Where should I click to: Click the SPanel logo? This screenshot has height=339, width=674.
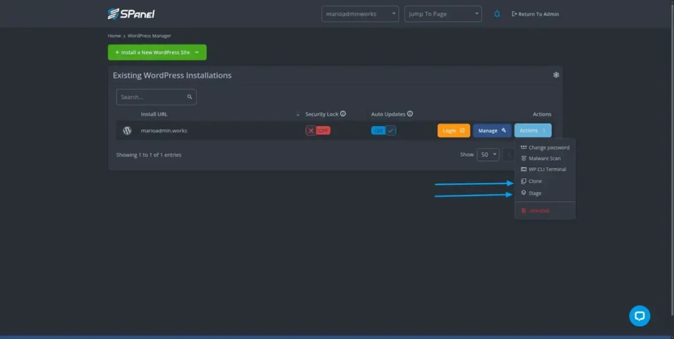click(x=131, y=14)
